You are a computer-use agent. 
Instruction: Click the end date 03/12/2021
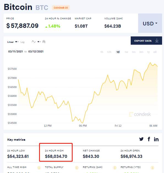click(36, 51)
